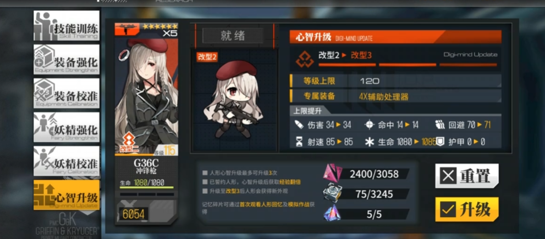
Task: Click the crosshair accuracy 命中 icon
Action: (x=369, y=125)
